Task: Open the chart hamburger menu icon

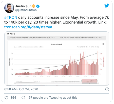Action: (103, 44)
